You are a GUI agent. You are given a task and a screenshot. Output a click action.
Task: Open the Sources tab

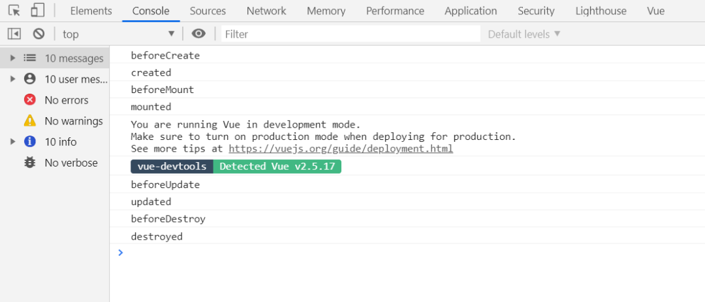(x=208, y=11)
